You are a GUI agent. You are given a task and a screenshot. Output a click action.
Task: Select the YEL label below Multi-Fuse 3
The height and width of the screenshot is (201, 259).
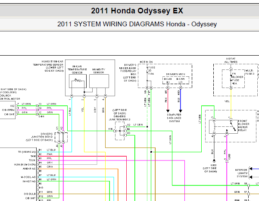(x=227, y=101)
